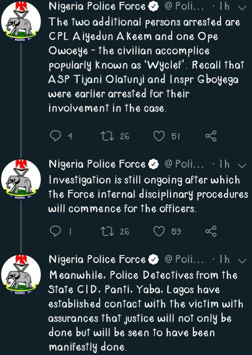
Task: Retweet the internal disciplinary procedures tweet
Action: click(x=107, y=231)
